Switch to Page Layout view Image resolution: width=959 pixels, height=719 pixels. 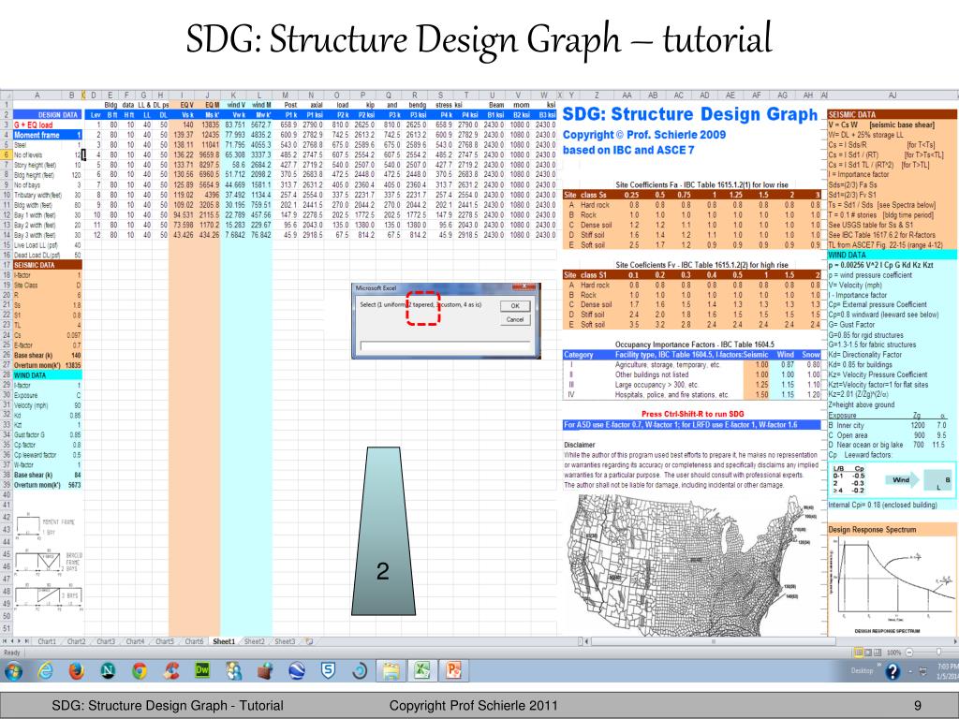point(868,653)
